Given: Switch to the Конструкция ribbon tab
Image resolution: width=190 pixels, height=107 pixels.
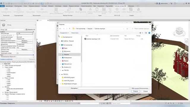Looking at the screenshot, I should 18,6.
